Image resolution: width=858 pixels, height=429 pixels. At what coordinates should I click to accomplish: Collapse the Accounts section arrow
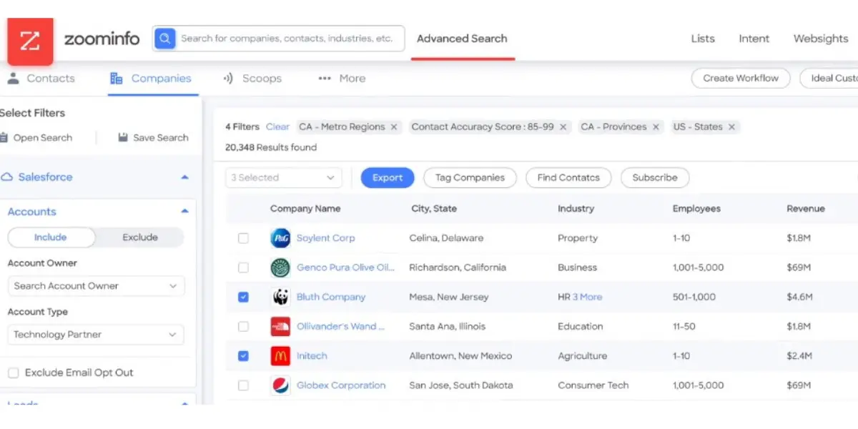(185, 212)
